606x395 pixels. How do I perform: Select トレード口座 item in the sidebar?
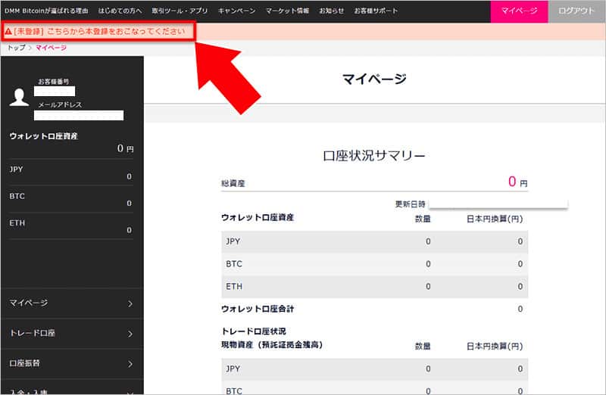pyautogui.click(x=72, y=333)
